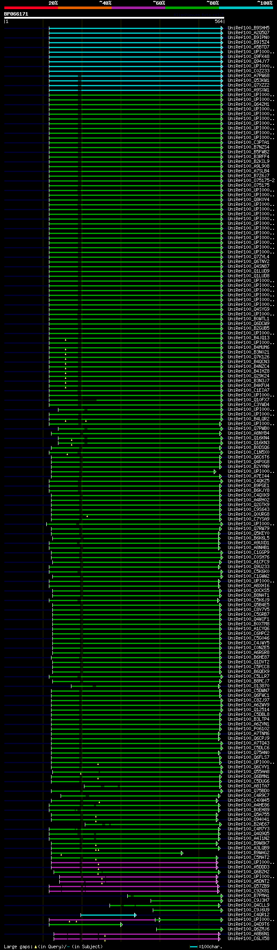Select UniRef100_C1N5X0 in the hit list
The width and height of the screenshot is (277, 950).
(248, 452)
